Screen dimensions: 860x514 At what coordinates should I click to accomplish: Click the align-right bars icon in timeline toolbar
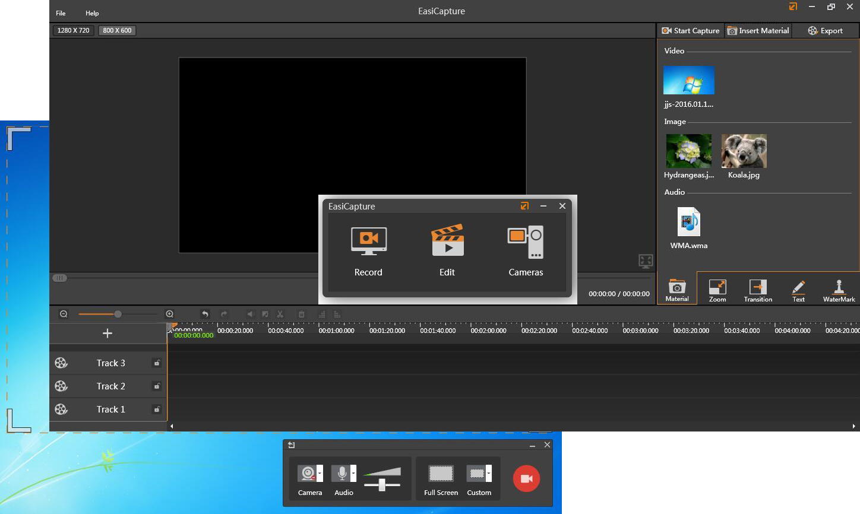point(337,314)
